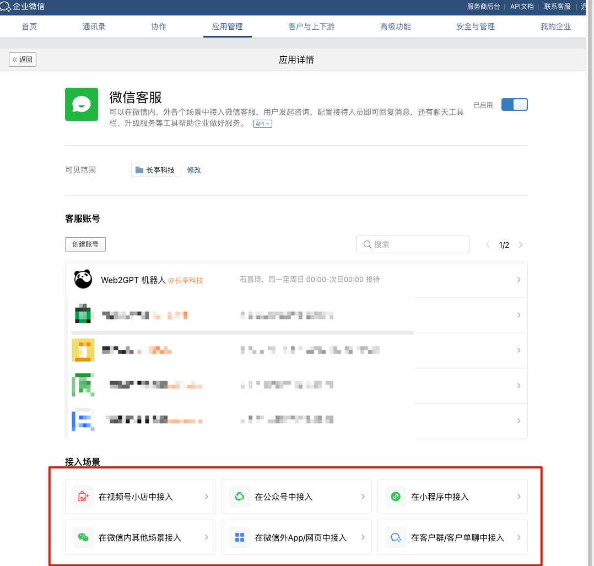Click the green WeChat icon for 微信内其他场景
594x566 pixels.
(83, 537)
